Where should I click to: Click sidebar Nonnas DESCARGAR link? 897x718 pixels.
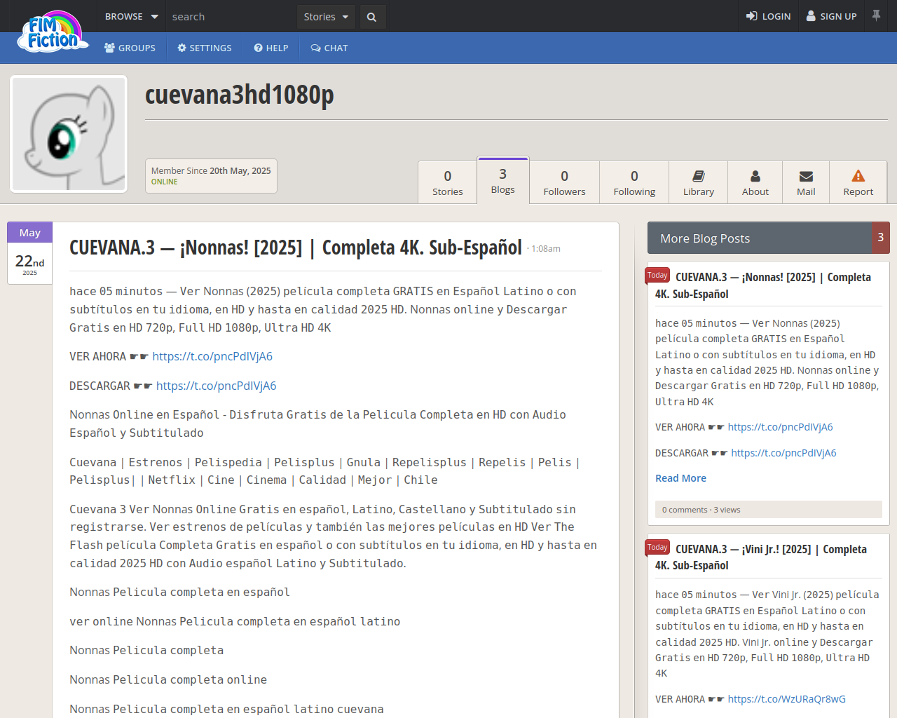(783, 453)
